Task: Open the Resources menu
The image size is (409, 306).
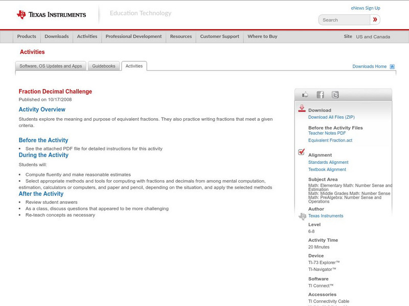Action: coord(181,36)
